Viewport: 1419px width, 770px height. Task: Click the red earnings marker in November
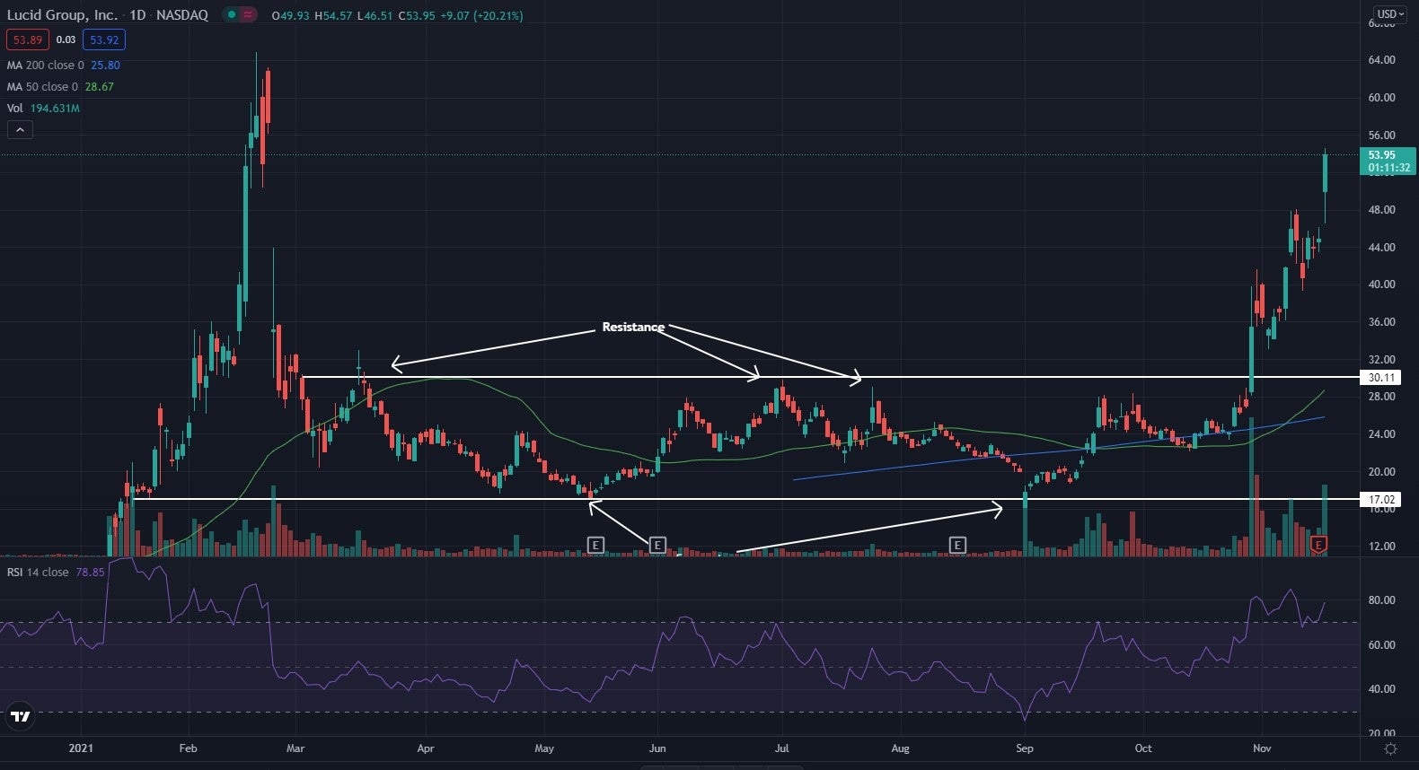[1319, 545]
